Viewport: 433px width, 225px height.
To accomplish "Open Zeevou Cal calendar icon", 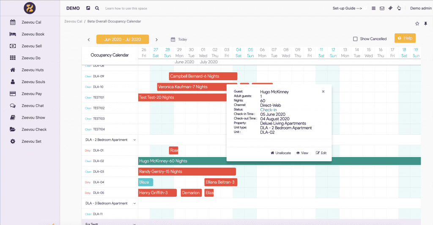I will [13, 22].
